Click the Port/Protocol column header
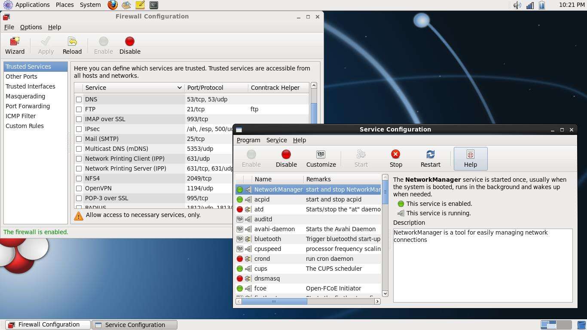This screenshot has height=330, width=587. coord(216,88)
